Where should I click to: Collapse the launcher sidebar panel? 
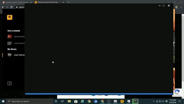pyautogui.click(x=9, y=83)
